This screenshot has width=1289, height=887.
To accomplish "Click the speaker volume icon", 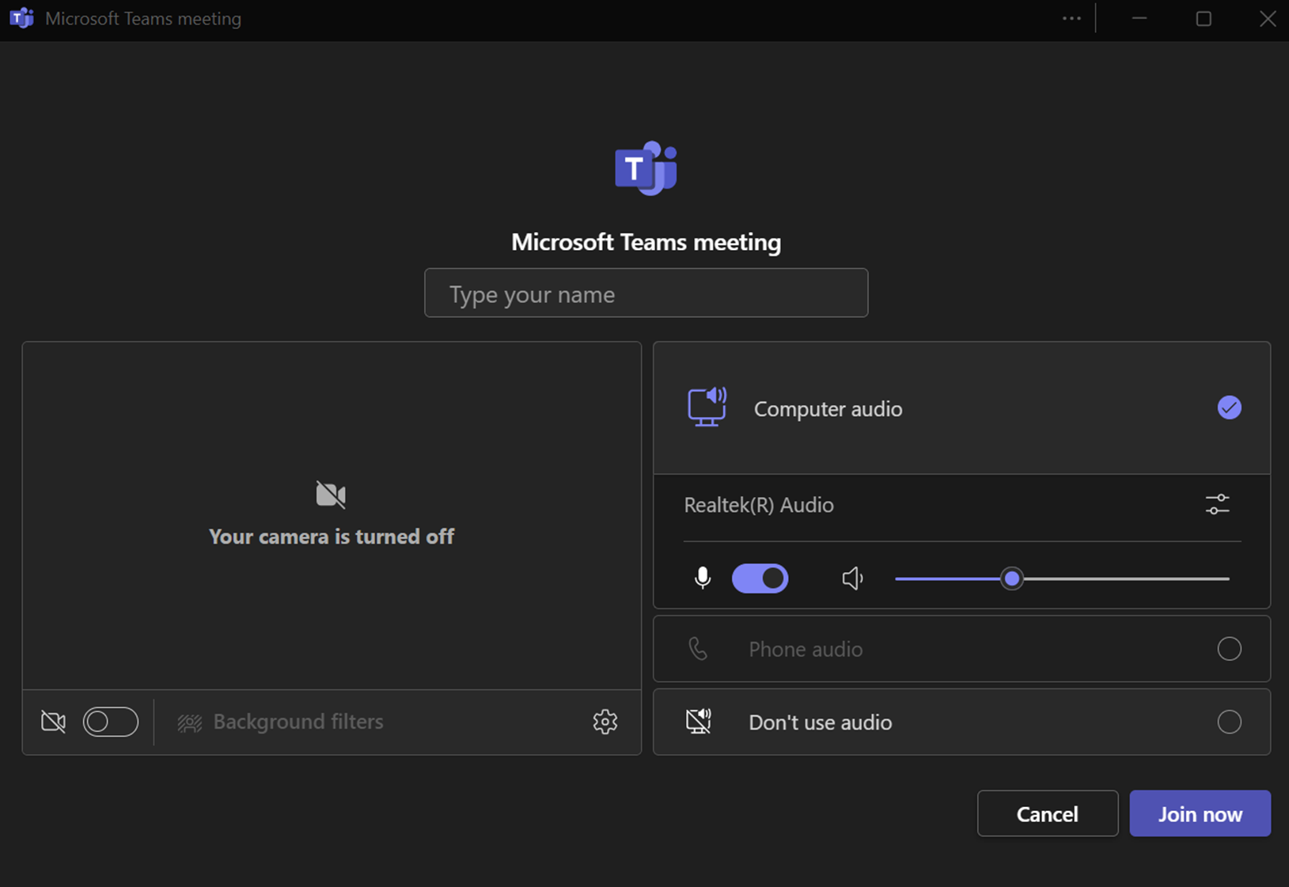I will (x=852, y=578).
